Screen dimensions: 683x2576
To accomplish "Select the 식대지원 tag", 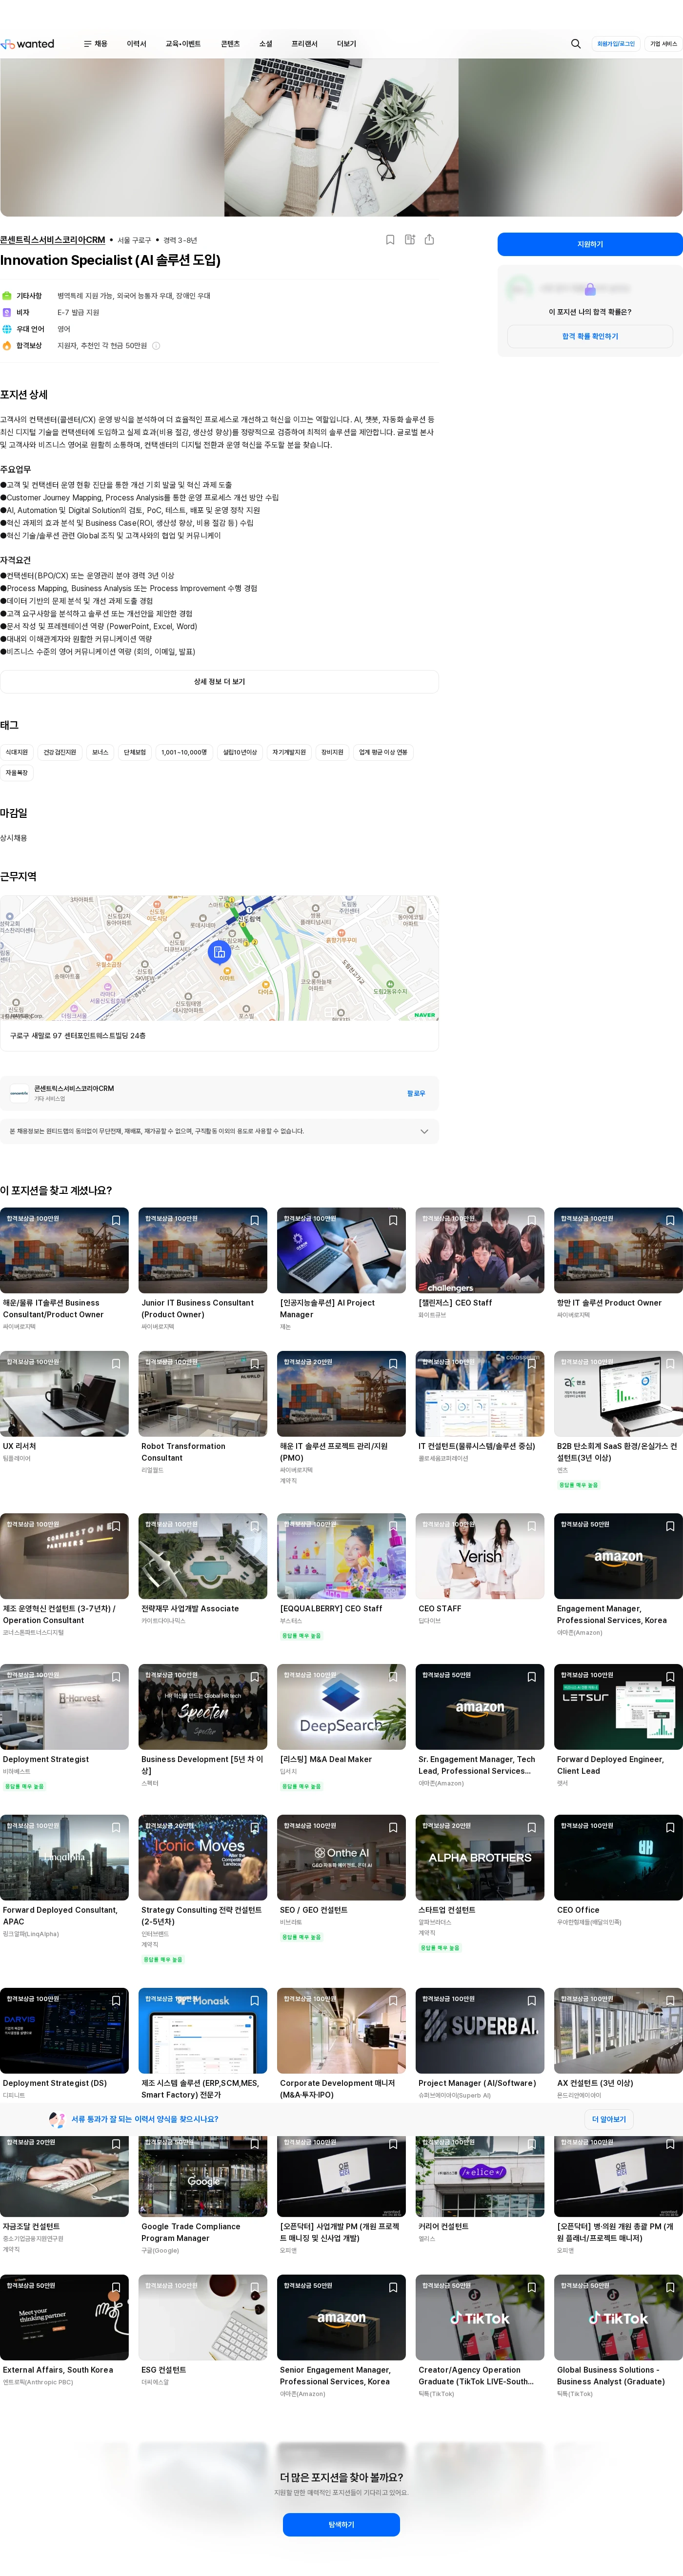I will [17, 752].
